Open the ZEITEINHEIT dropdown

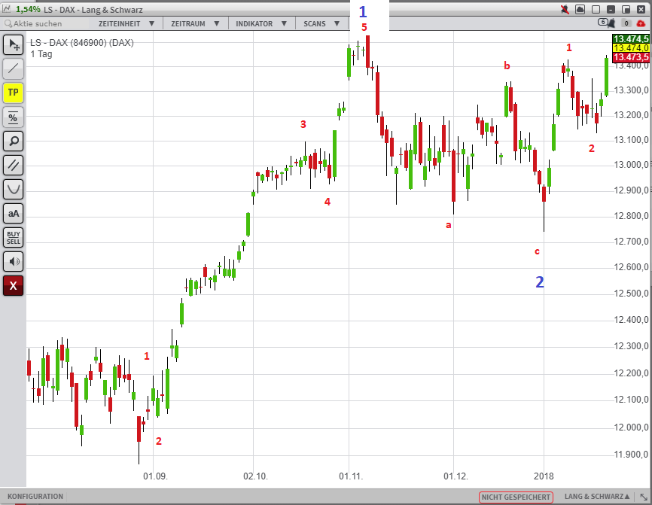coord(126,23)
